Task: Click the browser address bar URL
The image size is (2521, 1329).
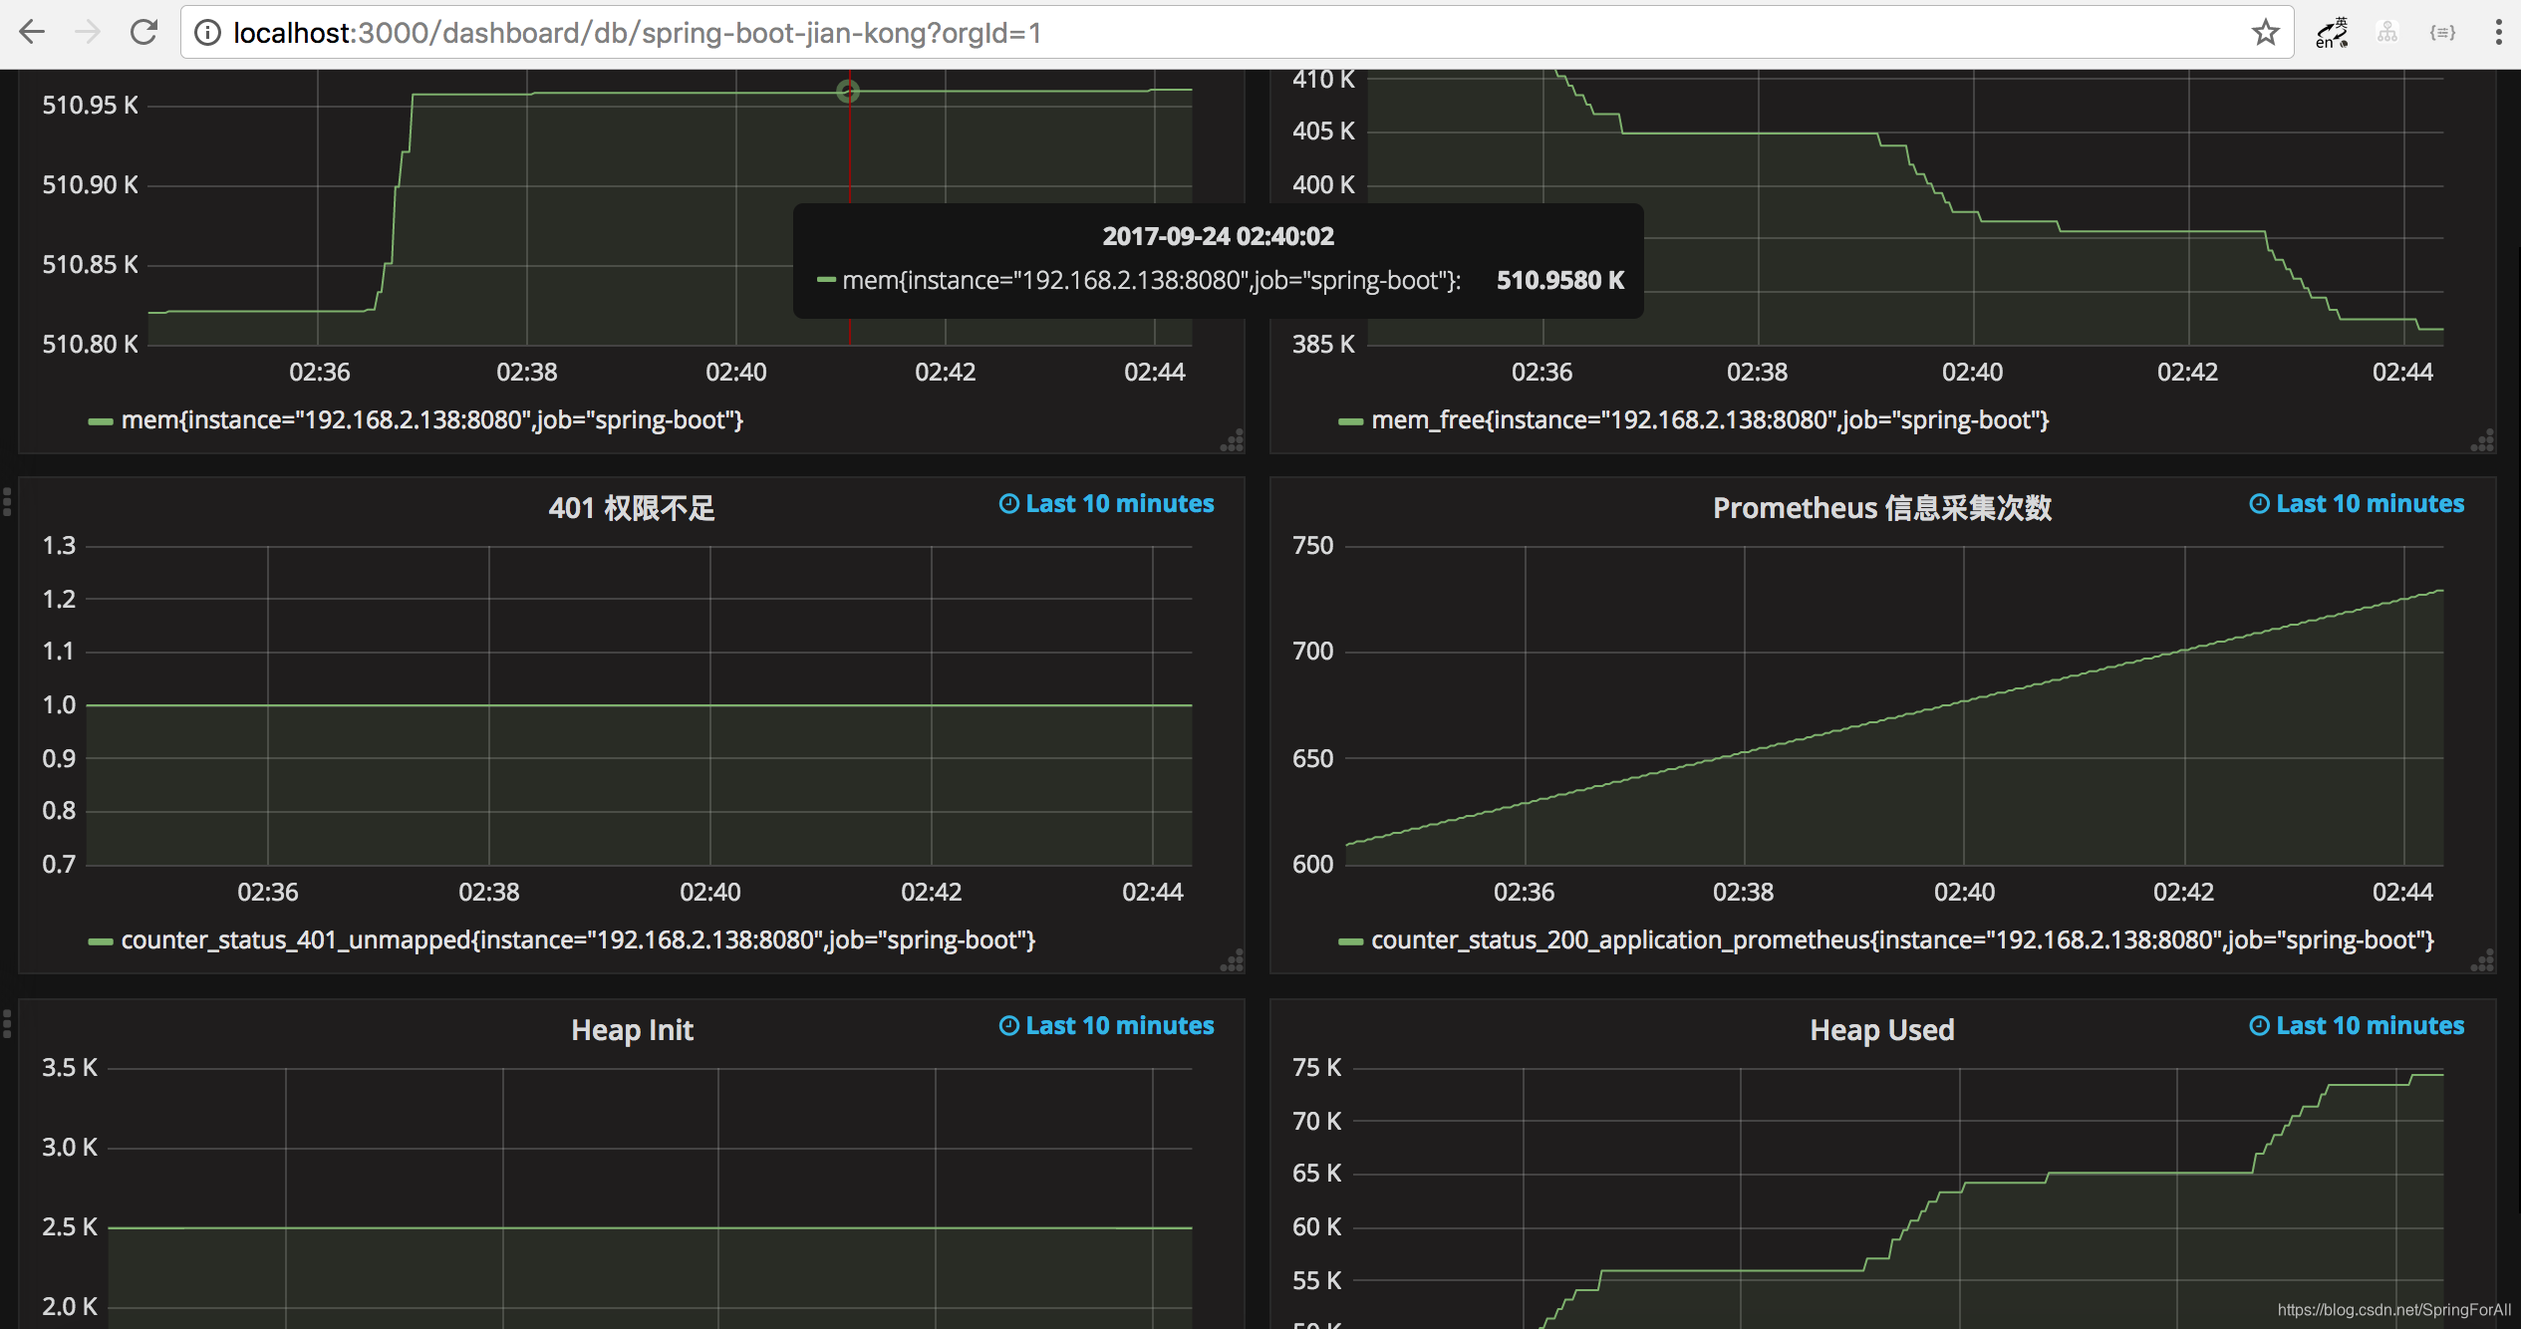Action: [638, 33]
